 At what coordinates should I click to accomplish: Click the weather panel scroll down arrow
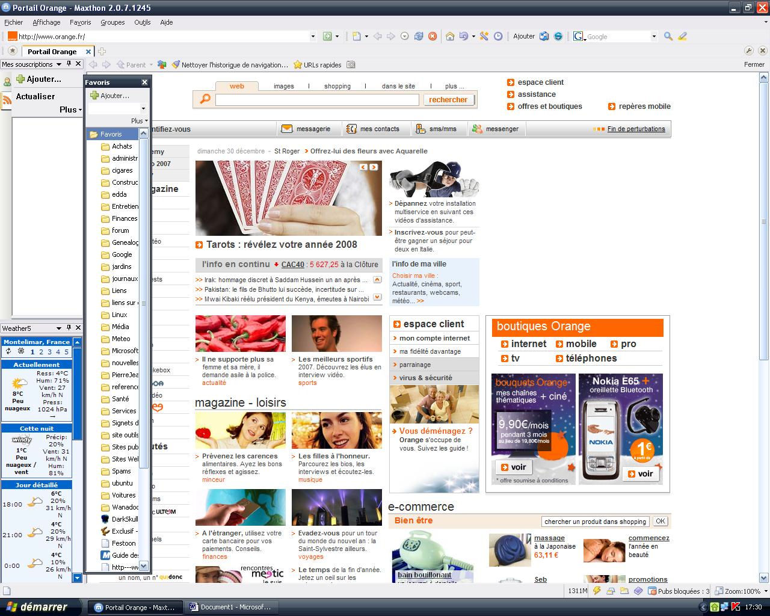tap(77, 577)
